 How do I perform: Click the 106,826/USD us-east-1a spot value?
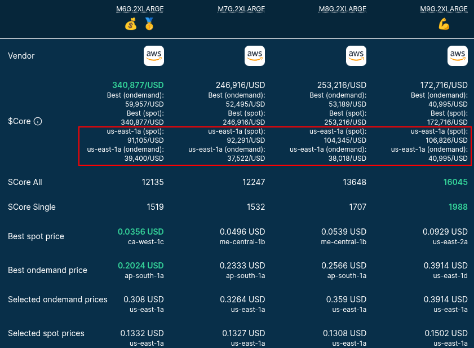coord(446,140)
